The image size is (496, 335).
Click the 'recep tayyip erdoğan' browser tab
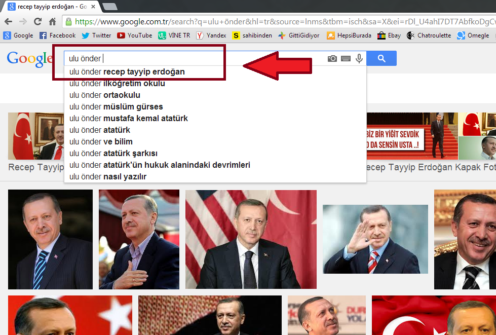pyautogui.click(x=48, y=7)
